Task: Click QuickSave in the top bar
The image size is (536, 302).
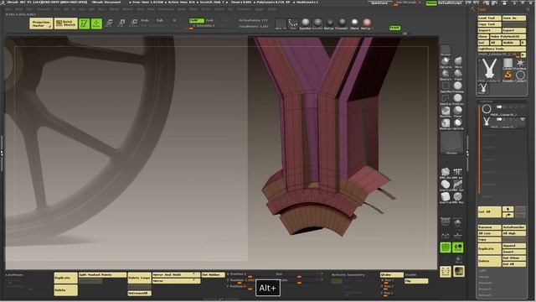Action: pyautogui.click(x=379, y=3)
